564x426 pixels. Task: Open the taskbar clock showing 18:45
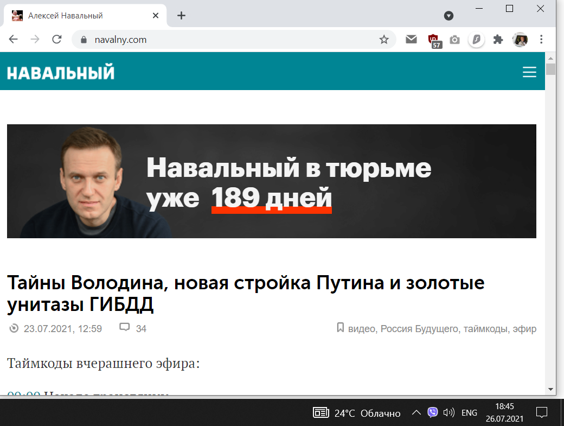tap(504, 412)
